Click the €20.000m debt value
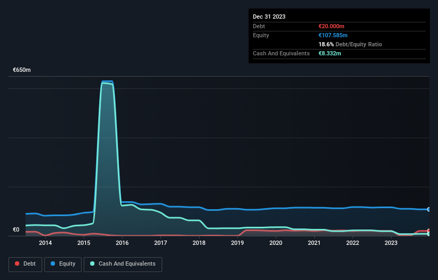The image size is (438, 280). pos(331,26)
